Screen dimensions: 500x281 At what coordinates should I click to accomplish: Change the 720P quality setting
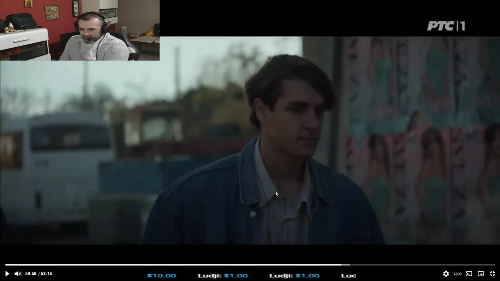457,274
